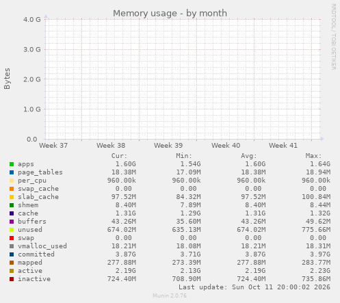Click the 'slab_cache' legend label
340x303 pixels.
(x=38, y=197)
